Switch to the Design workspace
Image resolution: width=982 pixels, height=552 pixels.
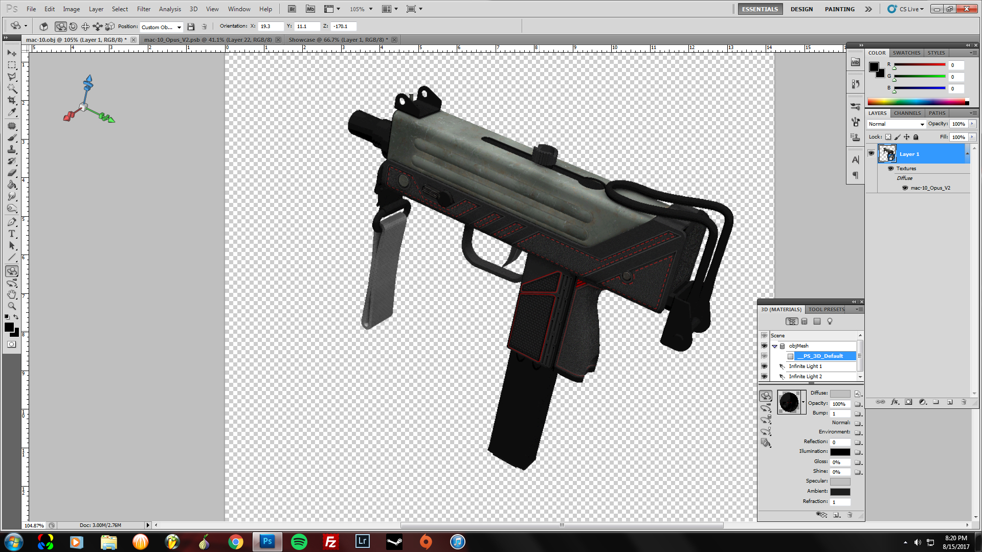[x=801, y=9]
